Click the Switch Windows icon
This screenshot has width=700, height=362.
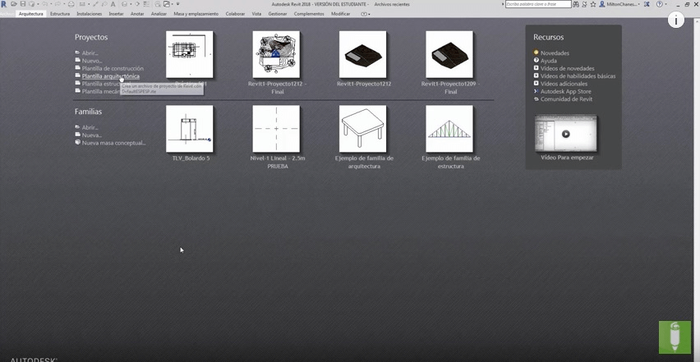click(167, 4)
